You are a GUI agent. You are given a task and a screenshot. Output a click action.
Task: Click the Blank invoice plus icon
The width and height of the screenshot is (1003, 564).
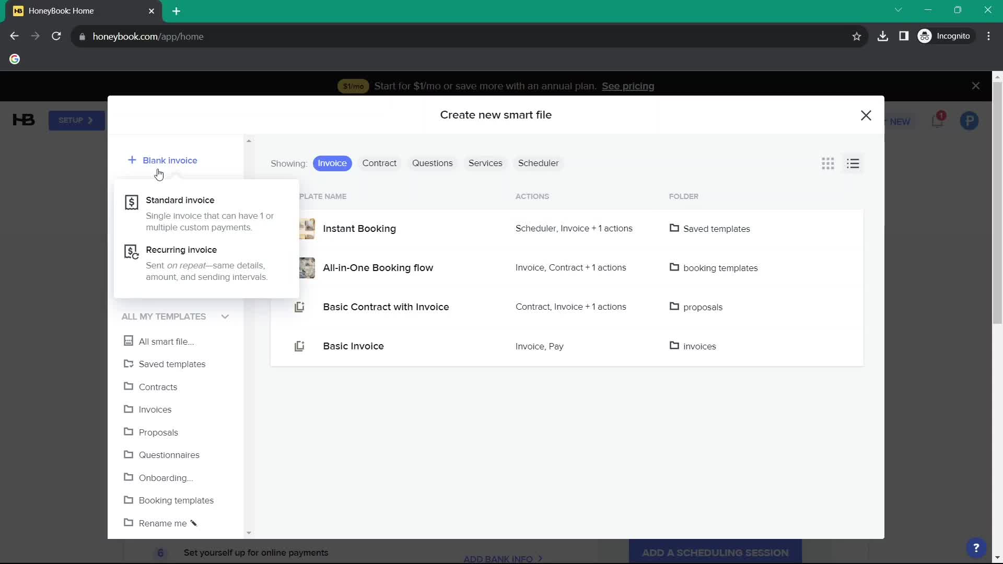click(x=132, y=160)
